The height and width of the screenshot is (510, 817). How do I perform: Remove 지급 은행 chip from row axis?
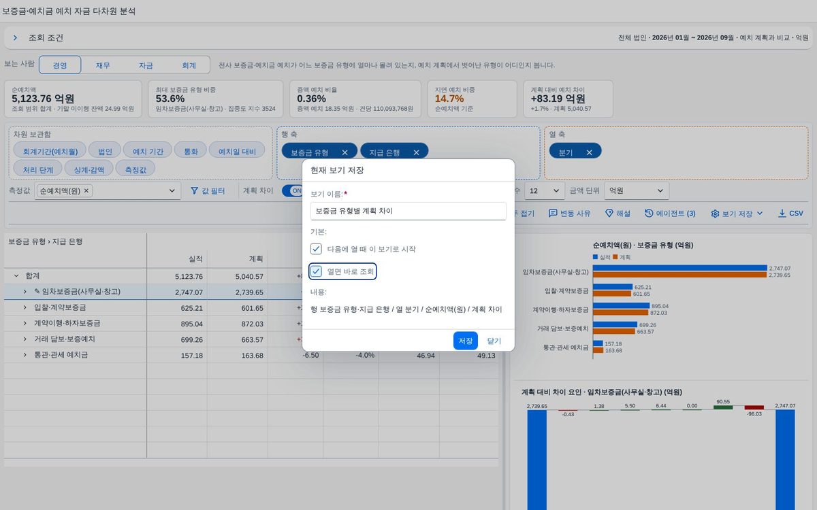pos(416,152)
